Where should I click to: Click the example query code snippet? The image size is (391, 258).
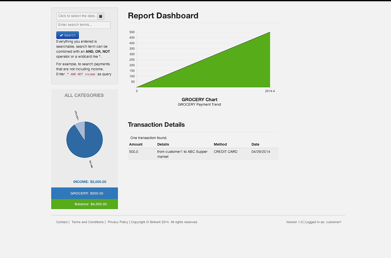(81, 74)
